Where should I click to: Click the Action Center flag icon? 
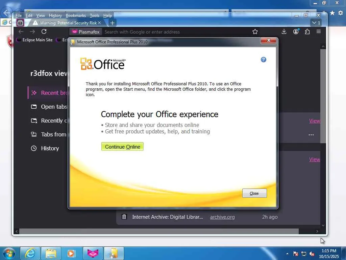(296, 254)
